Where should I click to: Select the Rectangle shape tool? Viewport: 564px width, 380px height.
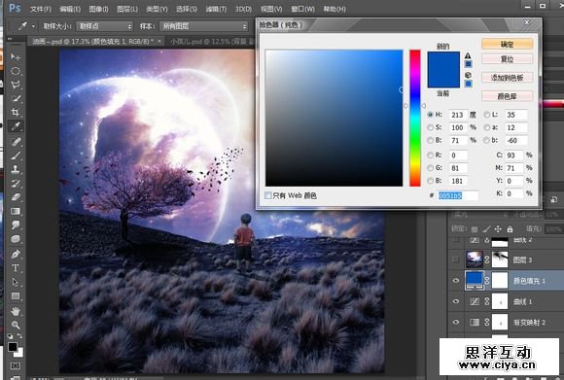coord(16,296)
